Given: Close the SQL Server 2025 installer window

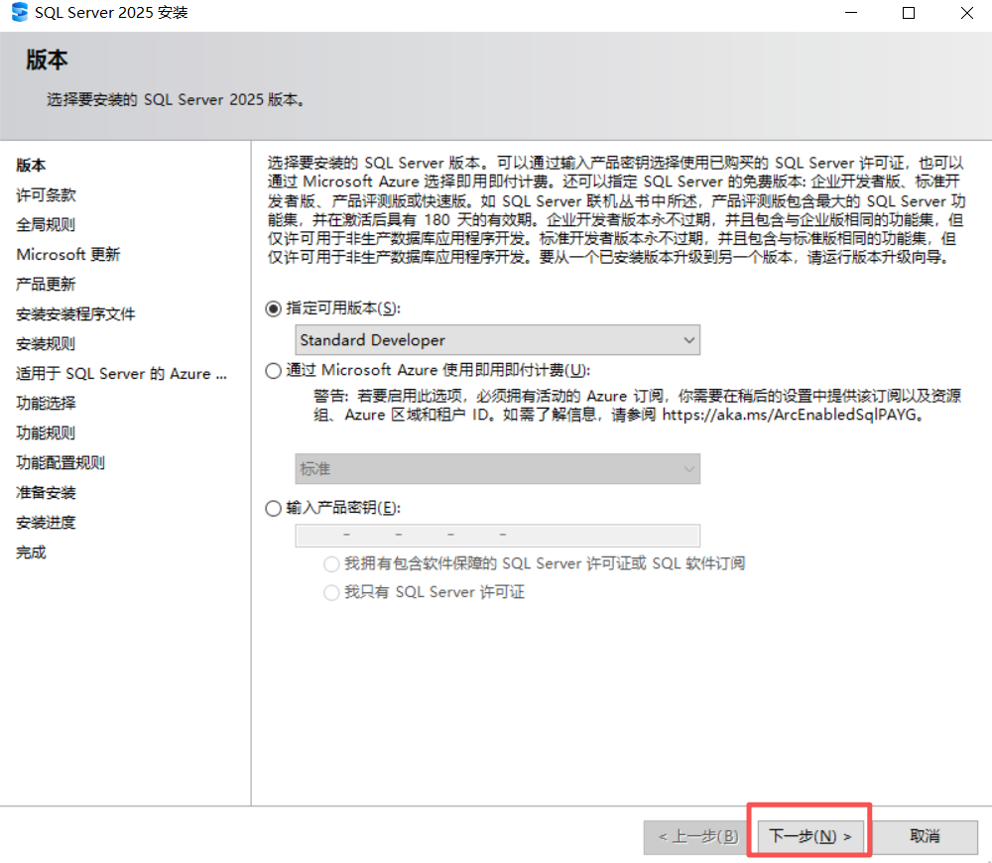Looking at the screenshot, I should [966, 13].
